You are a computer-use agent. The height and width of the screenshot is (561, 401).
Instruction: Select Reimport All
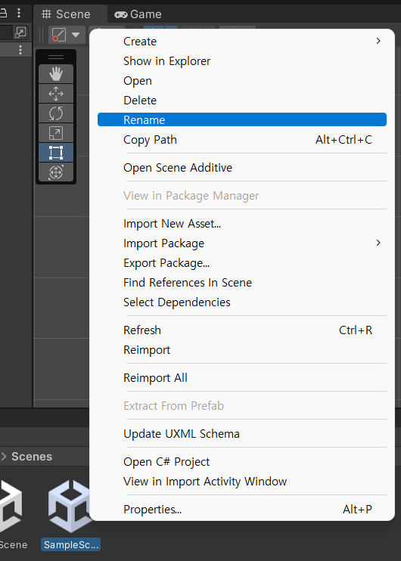coord(242,378)
